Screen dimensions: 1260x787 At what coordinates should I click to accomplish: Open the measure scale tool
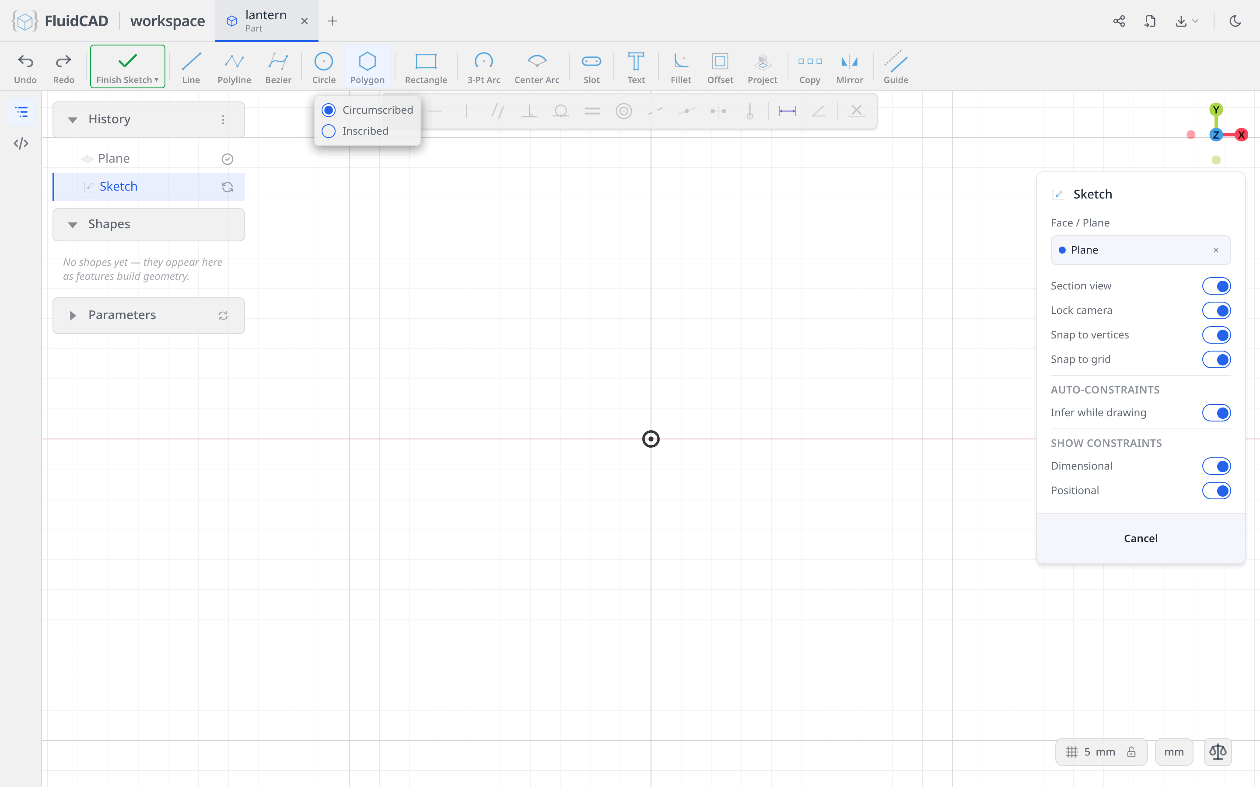click(x=1218, y=752)
